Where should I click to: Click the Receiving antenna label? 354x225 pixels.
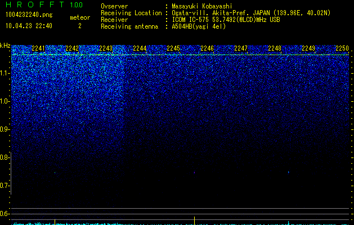click(x=129, y=26)
